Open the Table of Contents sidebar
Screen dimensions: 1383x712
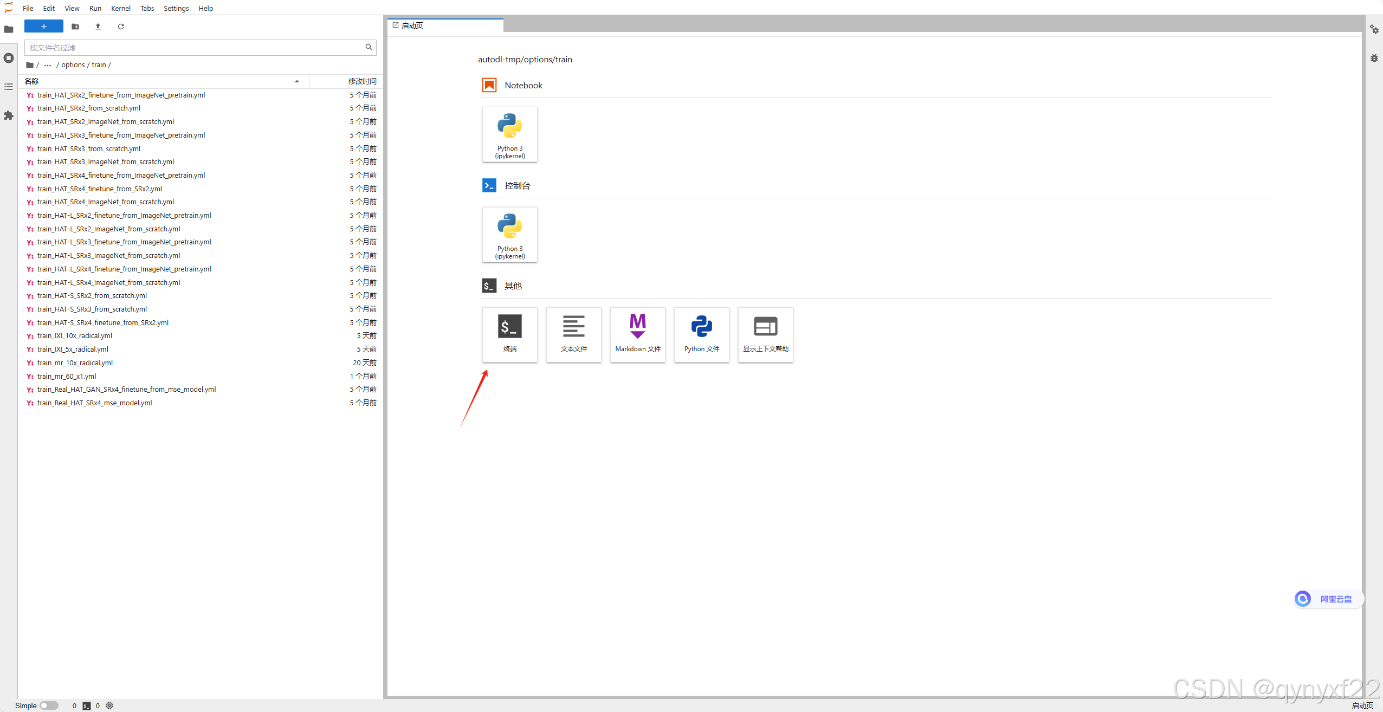(9, 87)
